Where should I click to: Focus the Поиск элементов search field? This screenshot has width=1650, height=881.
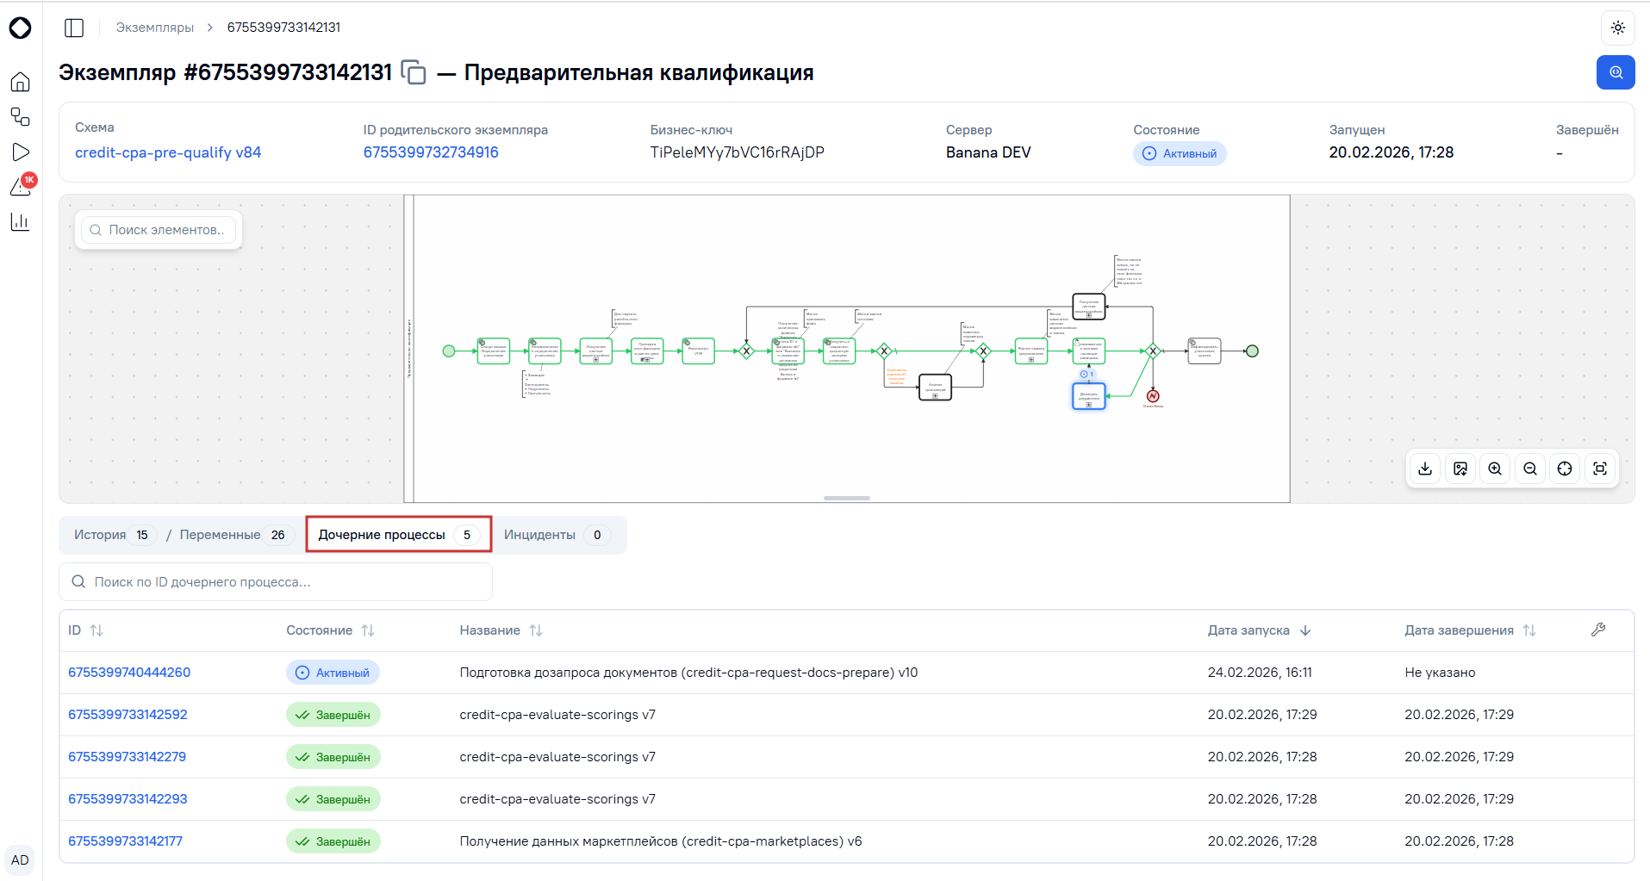tap(159, 230)
